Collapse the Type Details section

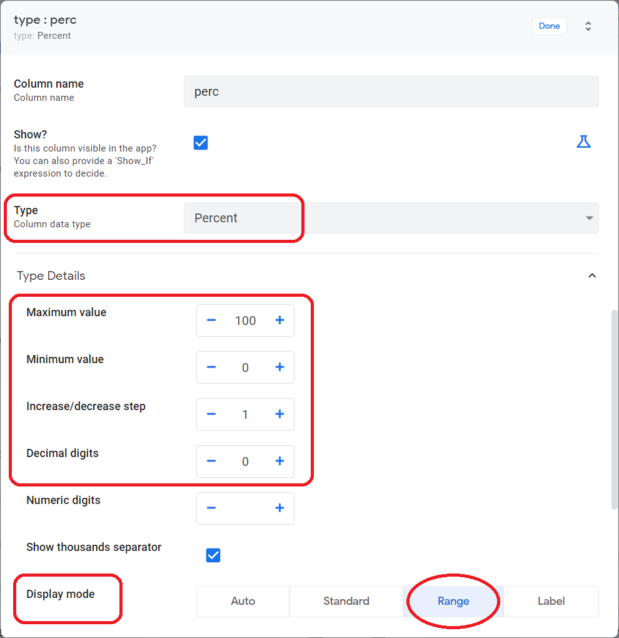[592, 276]
